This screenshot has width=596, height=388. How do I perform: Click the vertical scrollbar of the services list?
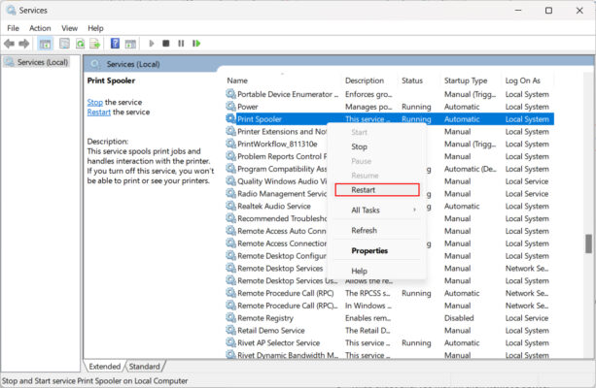pyautogui.click(x=587, y=242)
